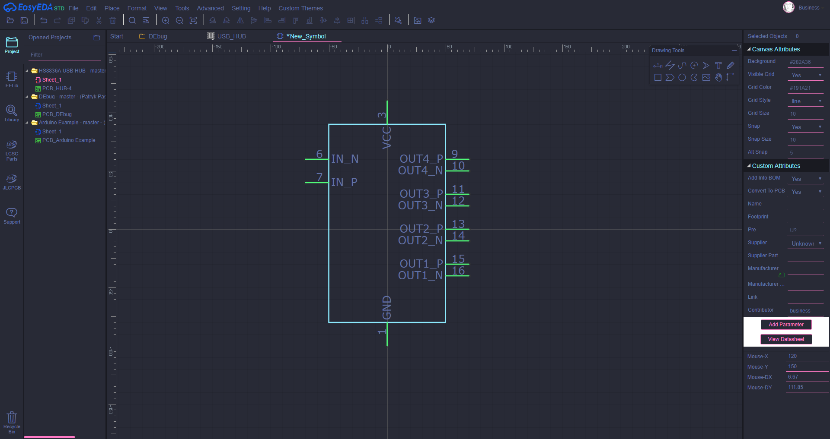The image size is (830, 439).
Task: Collapse the Custom Attributes section
Action: tap(749, 166)
